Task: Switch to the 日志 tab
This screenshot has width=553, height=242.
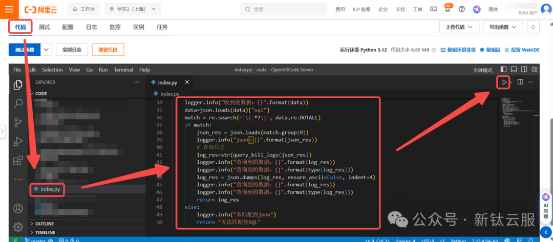Action: (91, 27)
